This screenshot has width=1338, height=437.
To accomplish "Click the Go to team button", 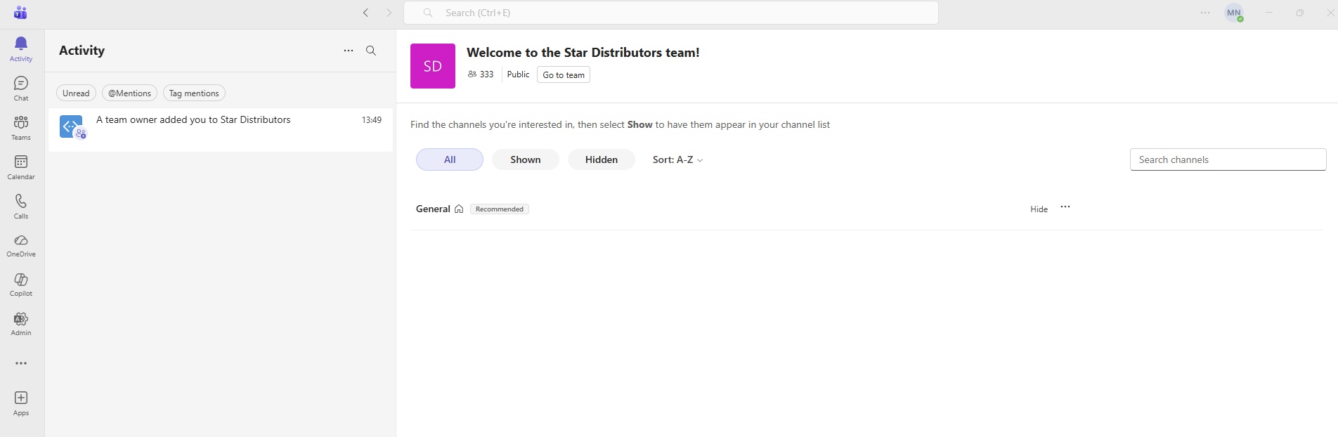I will (x=564, y=75).
